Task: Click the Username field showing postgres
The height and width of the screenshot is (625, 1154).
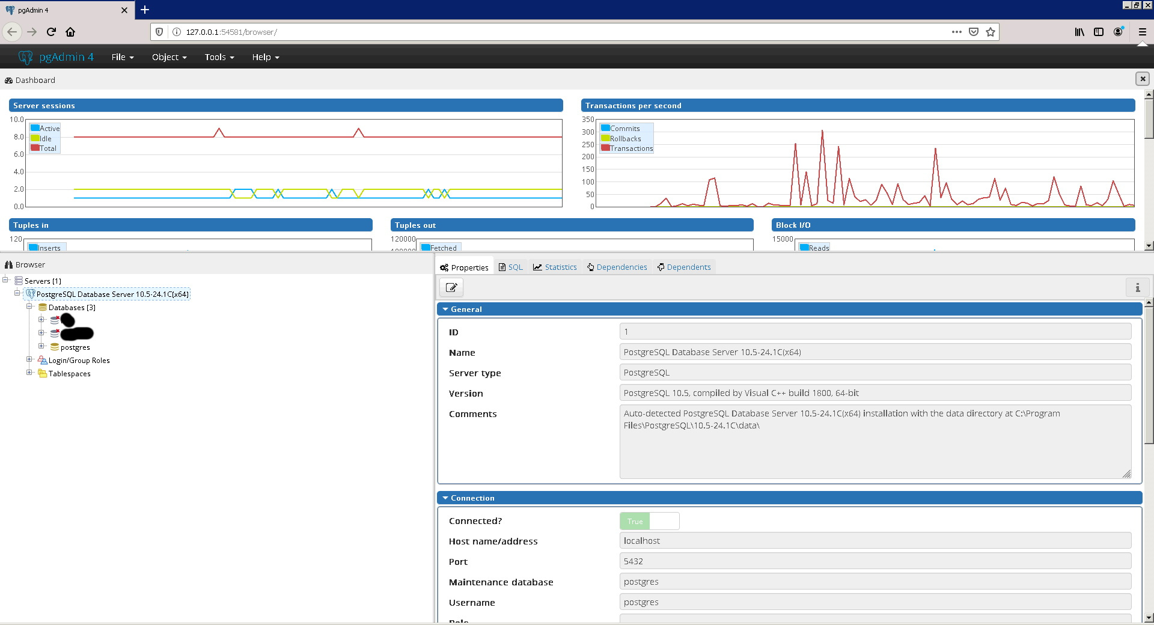Action: pyautogui.click(x=875, y=602)
